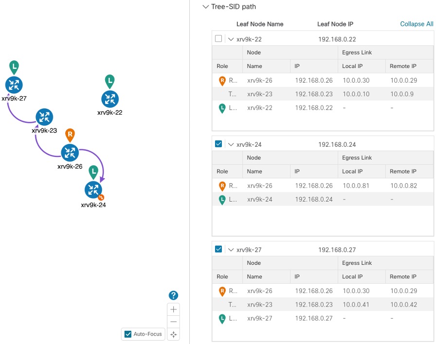
Task: Collapse the xrv9k-27 leaf node details
Action: [231, 249]
